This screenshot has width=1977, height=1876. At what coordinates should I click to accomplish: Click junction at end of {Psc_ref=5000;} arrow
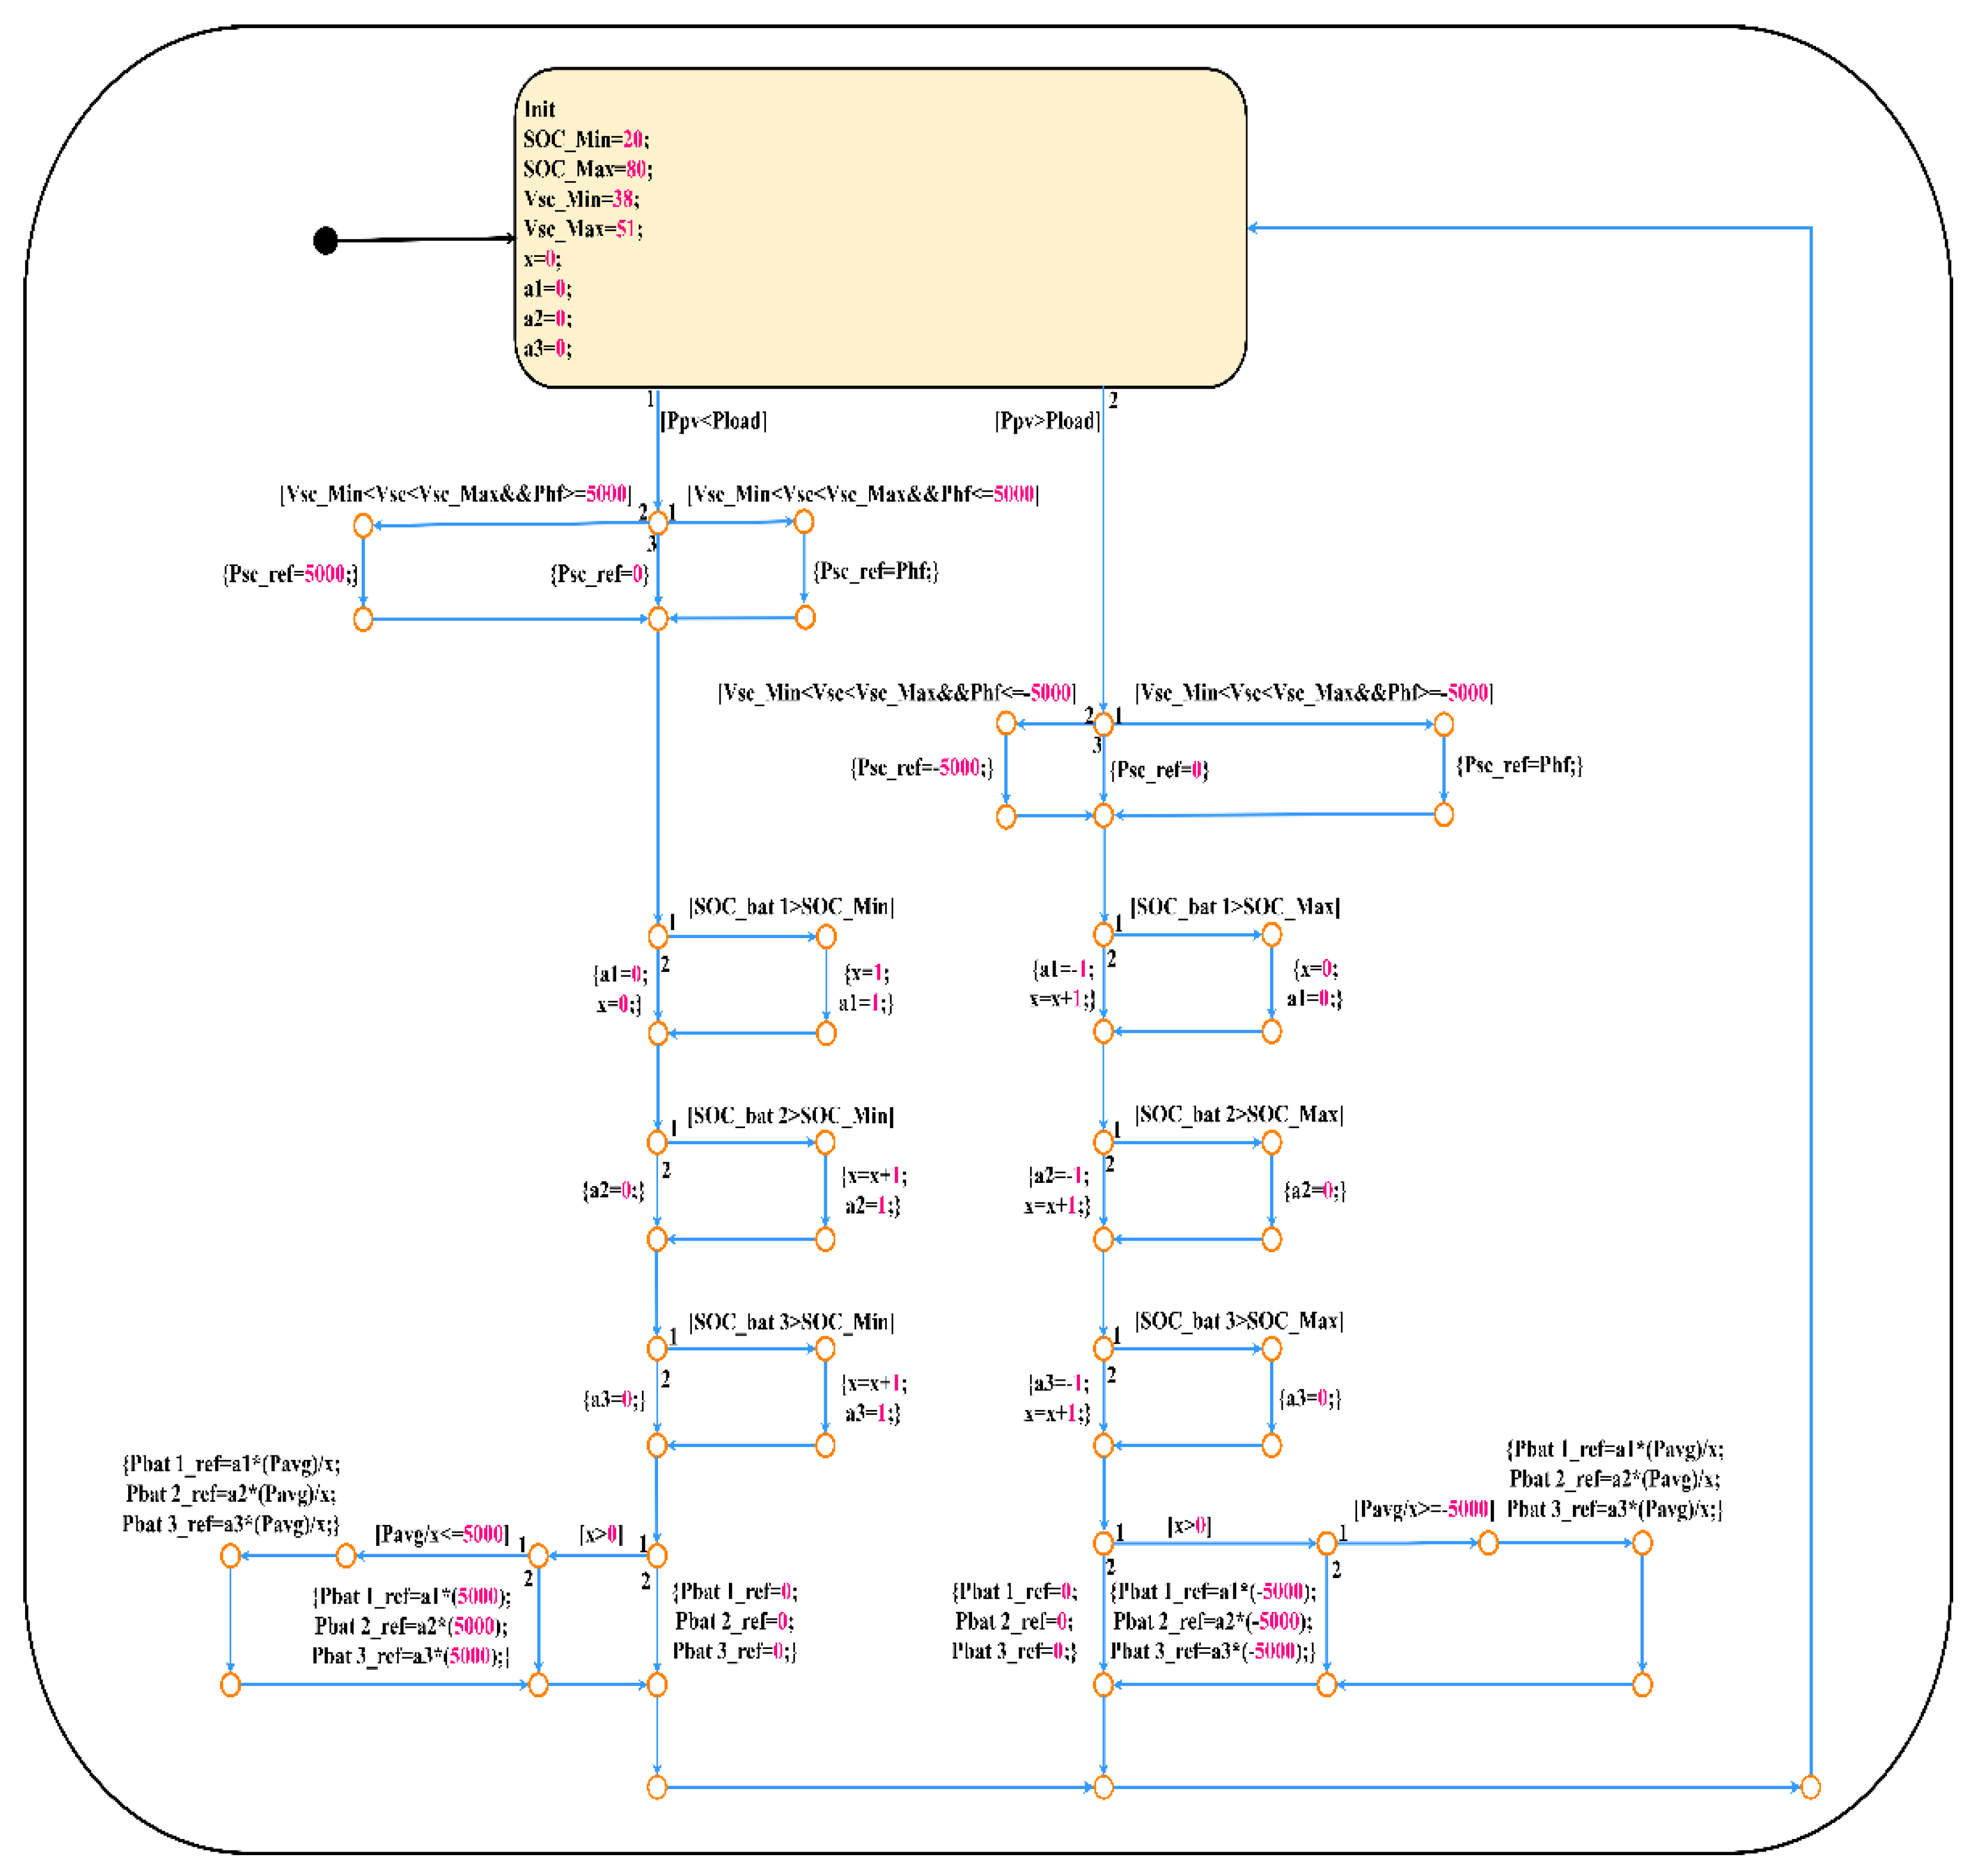(363, 619)
